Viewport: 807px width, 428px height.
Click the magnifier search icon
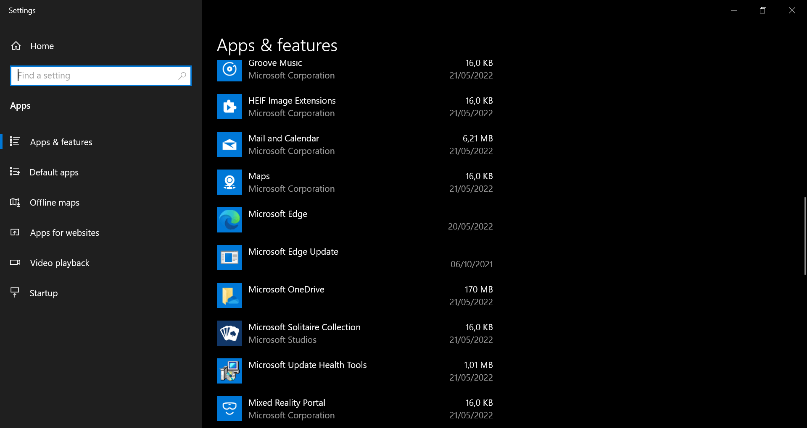click(x=182, y=76)
